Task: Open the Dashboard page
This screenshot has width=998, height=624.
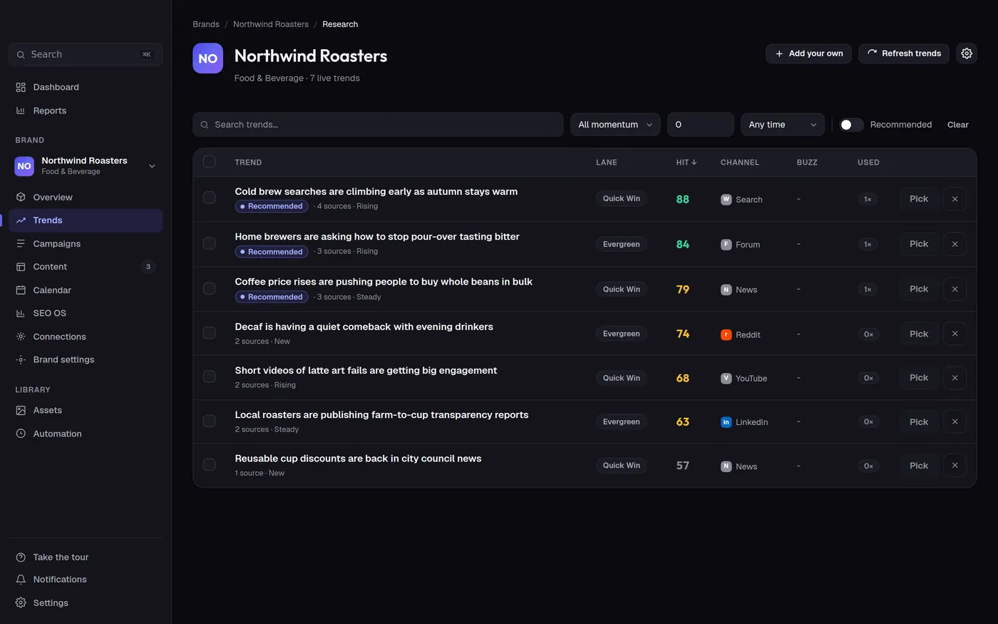Action: tap(86, 87)
